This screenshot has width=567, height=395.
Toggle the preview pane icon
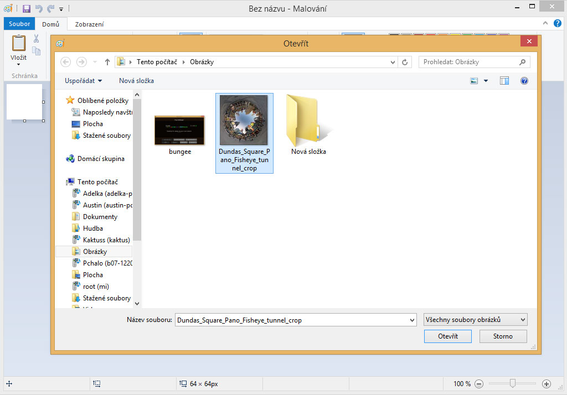(504, 81)
